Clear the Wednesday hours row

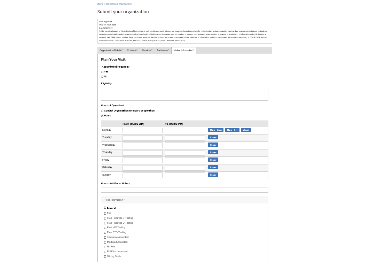(x=213, y=145)
